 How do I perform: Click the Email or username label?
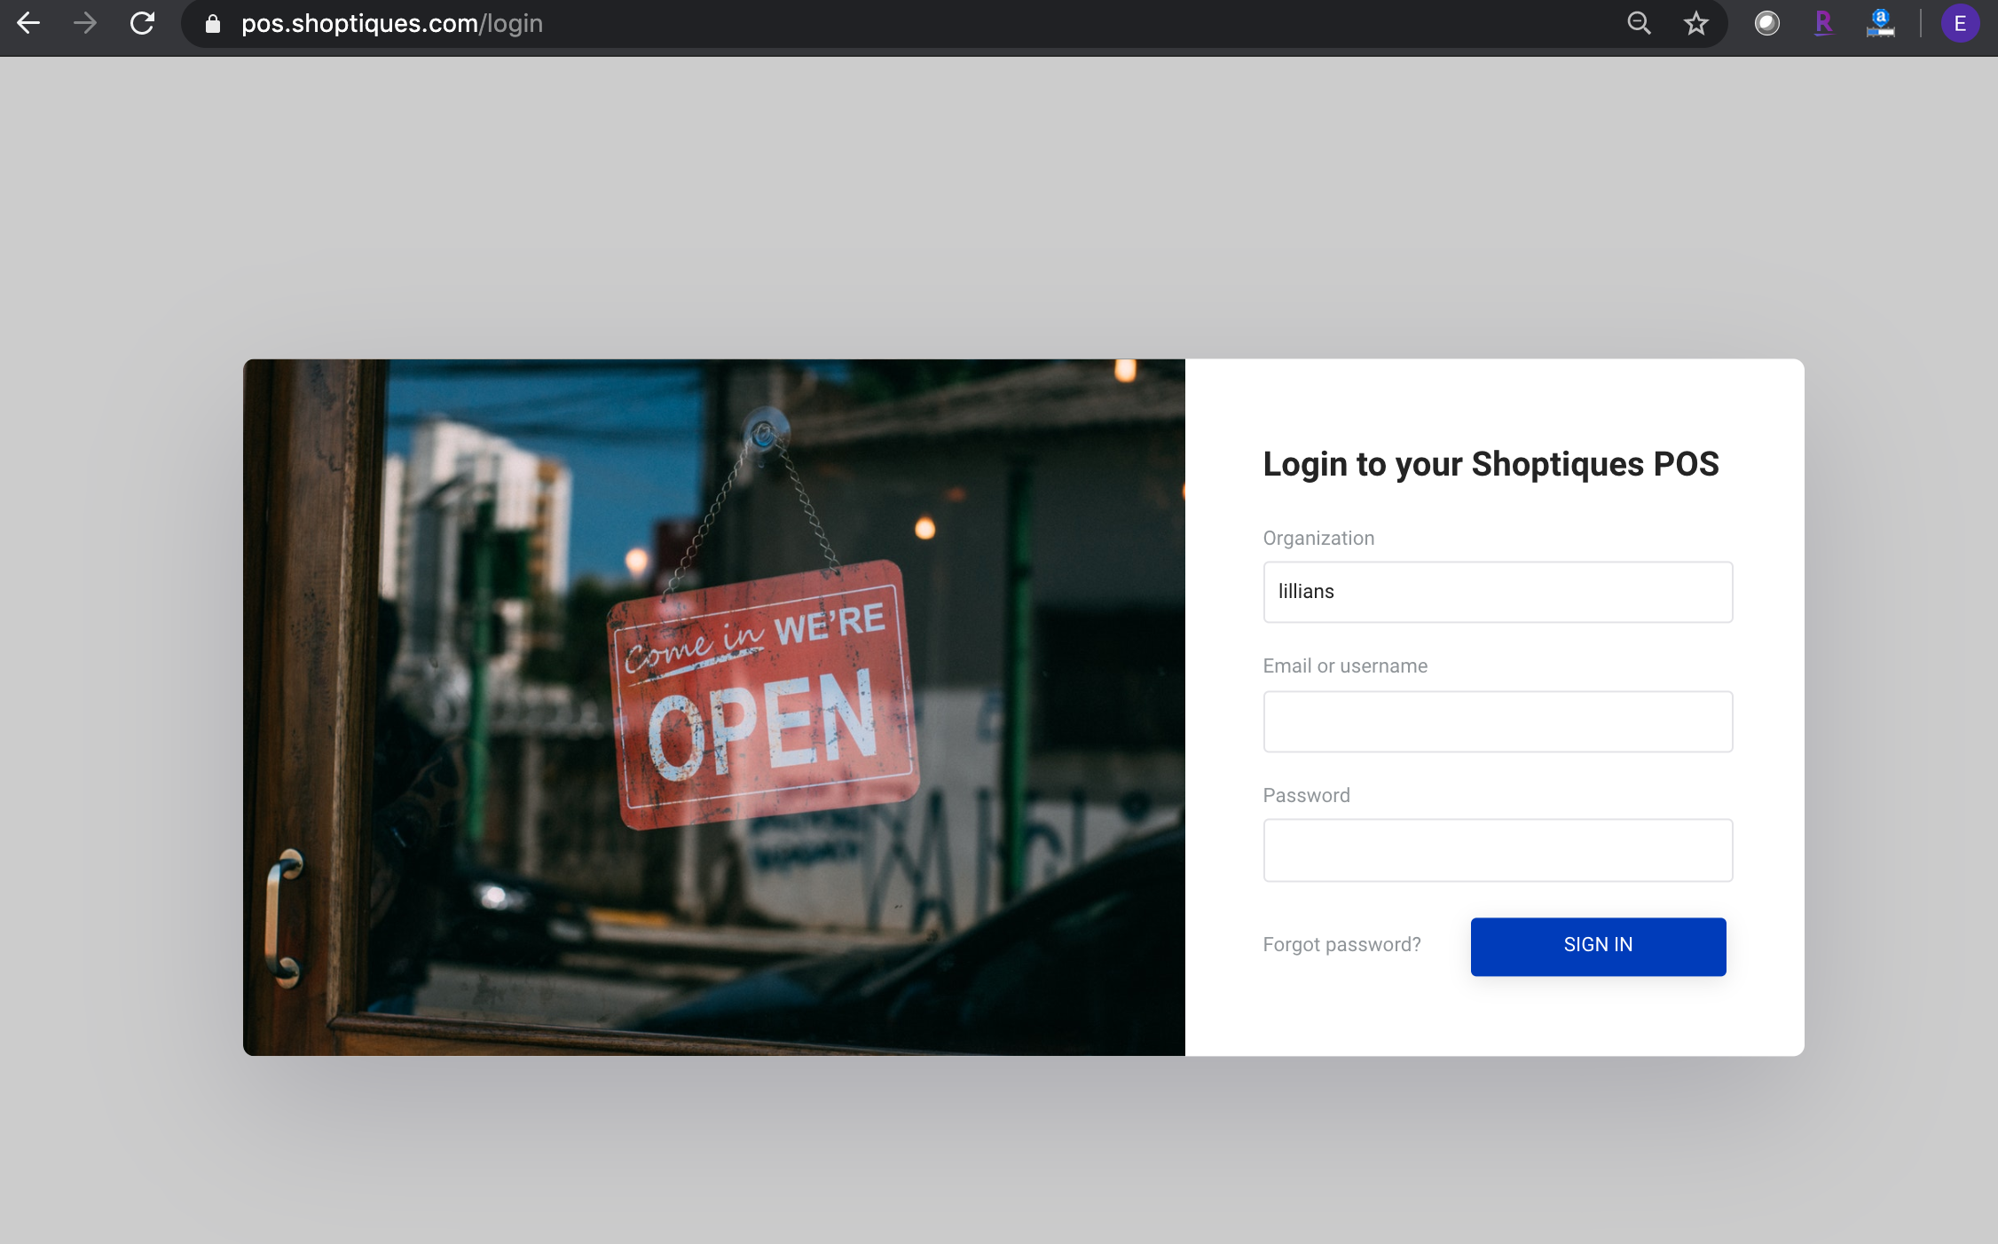(x=1345, y=665)
